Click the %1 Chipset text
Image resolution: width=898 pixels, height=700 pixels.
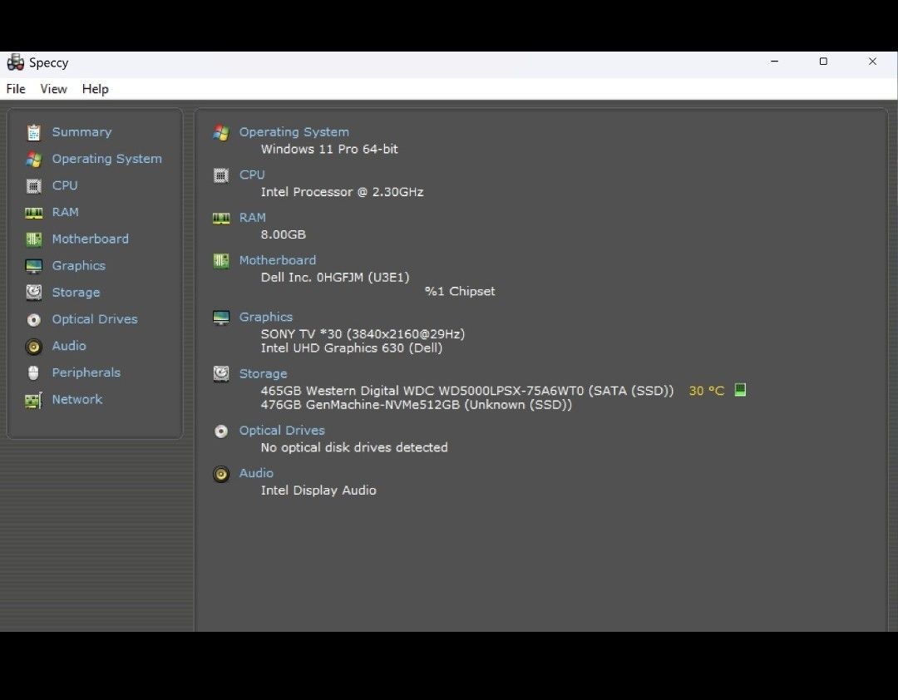(x=460, y=291)
